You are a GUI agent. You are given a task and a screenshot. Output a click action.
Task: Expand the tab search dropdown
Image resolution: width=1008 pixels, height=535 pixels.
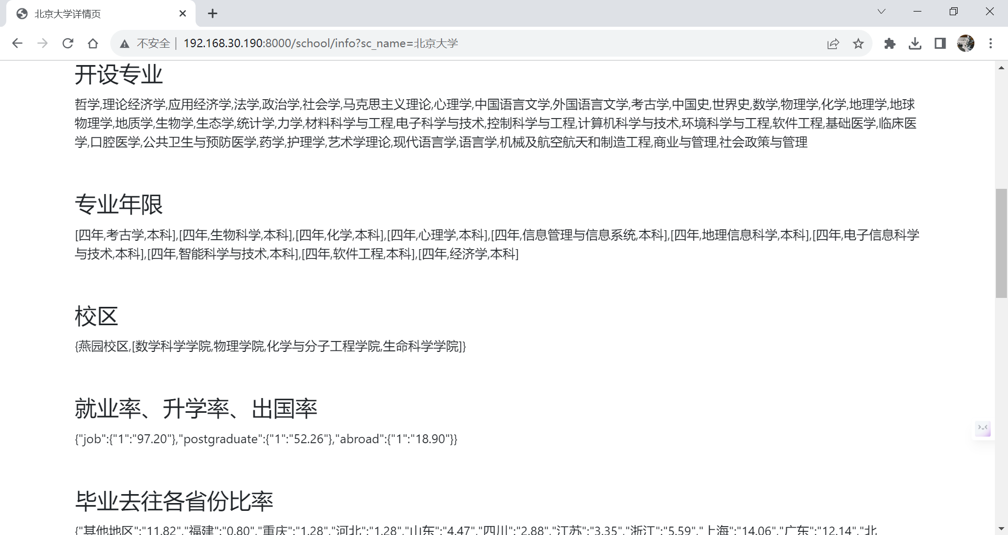(881, 12)
